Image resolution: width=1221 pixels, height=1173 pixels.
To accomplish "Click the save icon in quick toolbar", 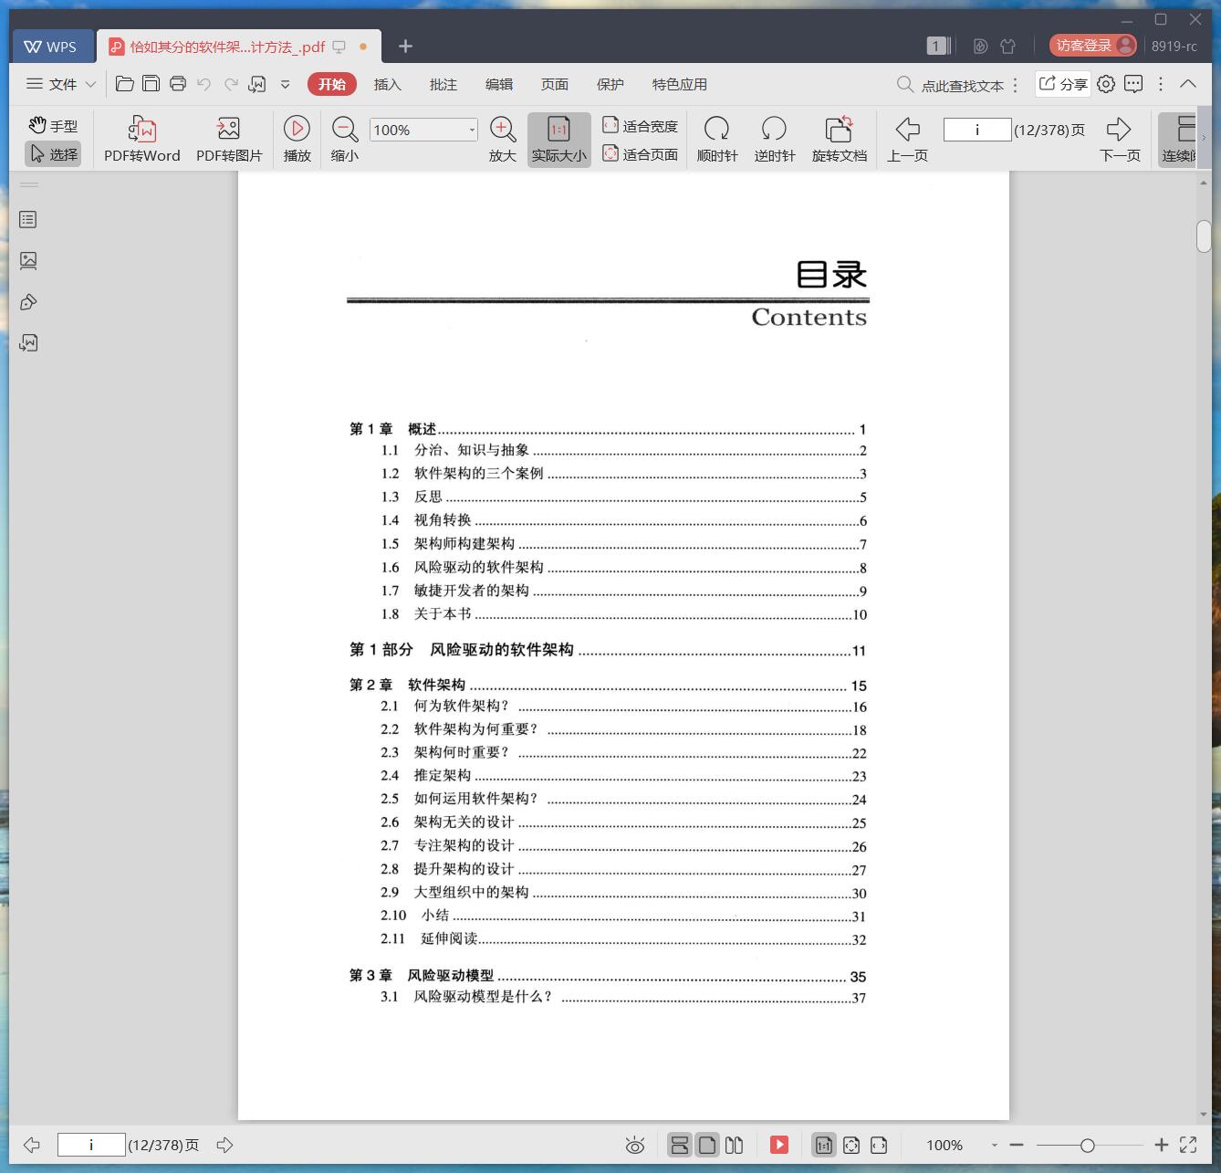I will pyautogui.click(x=151, y=84).
